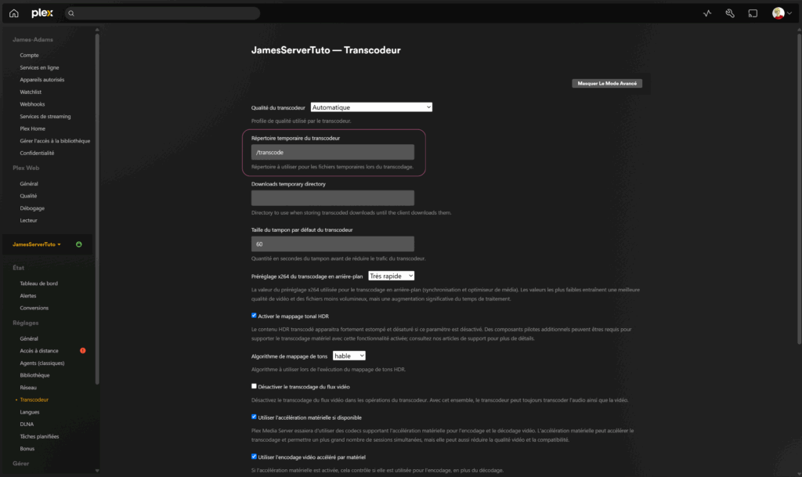This screenshot has height=477, width=802.
Task: Click the James-Adams sidebar heading
Action: point(33,39)
